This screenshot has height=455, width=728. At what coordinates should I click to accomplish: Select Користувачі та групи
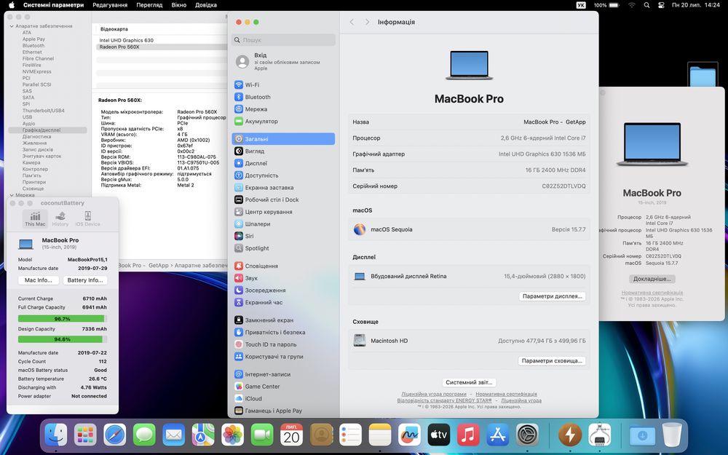(x=283, y=357)
